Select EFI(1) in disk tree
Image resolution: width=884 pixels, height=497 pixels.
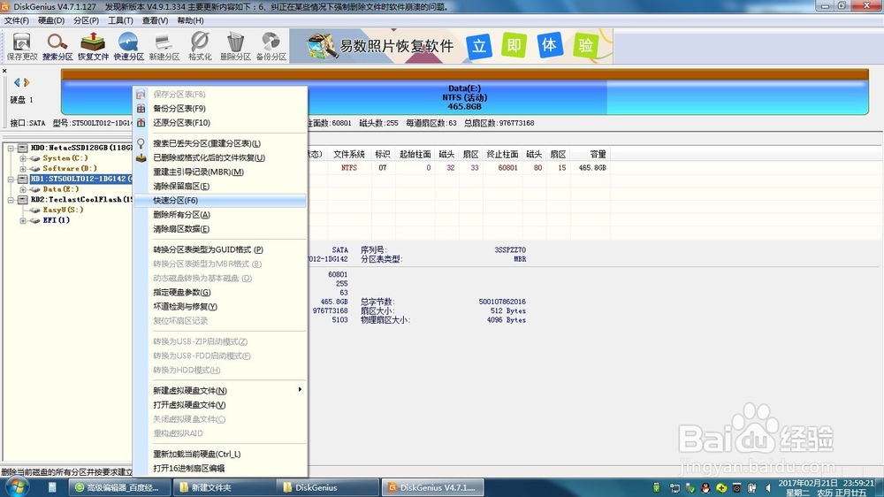57,220
